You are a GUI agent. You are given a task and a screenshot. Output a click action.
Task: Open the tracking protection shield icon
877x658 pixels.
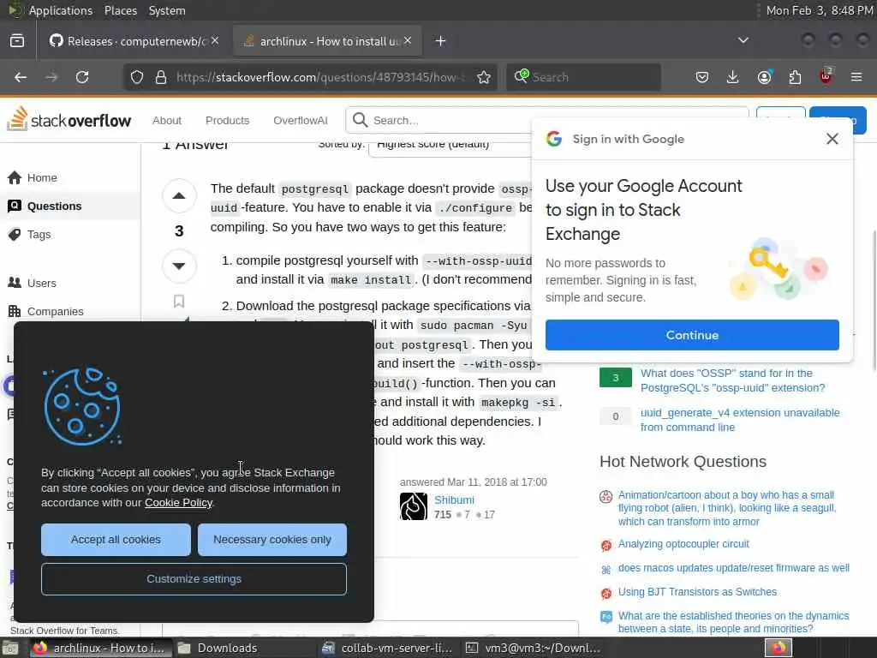pyautogui.click(x=137, y=77)
